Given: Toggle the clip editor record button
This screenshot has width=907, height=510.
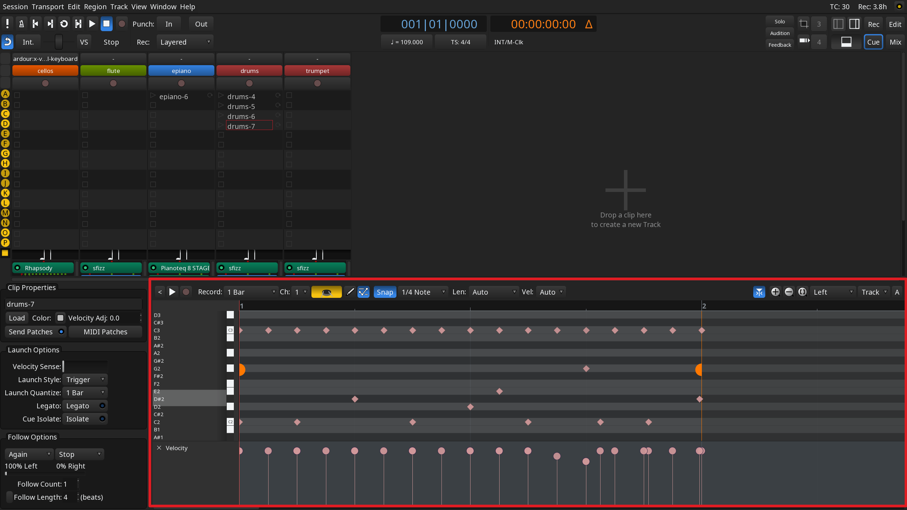Looking at the screenshot, I should coord(186,292).
